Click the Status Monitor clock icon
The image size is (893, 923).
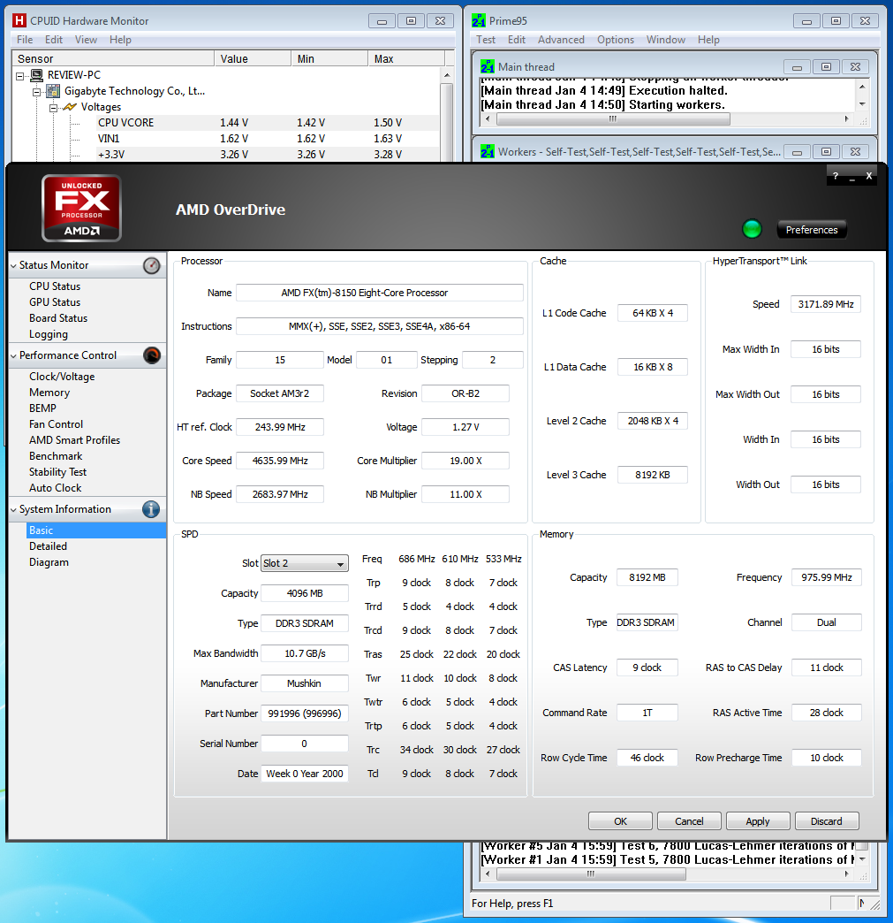pos(150,264)
